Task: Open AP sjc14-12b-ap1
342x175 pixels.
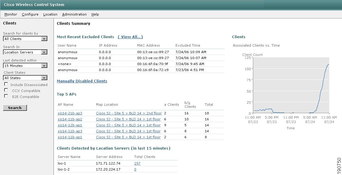Action: click(x=70, y=125)
